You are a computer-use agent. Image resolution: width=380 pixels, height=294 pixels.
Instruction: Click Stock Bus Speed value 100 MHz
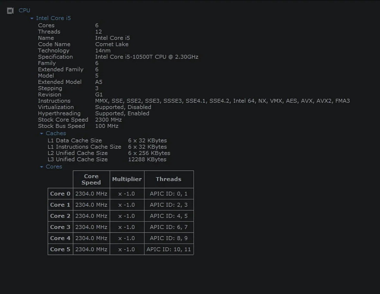pyautogui.click(x=107, y=126)
